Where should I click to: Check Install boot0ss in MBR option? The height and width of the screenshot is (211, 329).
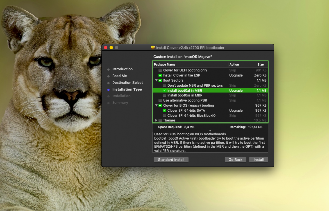coord(164,95)
